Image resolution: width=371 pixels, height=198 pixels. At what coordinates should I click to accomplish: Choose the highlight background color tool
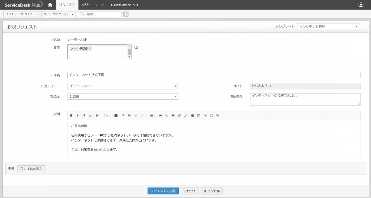[123, 116]
